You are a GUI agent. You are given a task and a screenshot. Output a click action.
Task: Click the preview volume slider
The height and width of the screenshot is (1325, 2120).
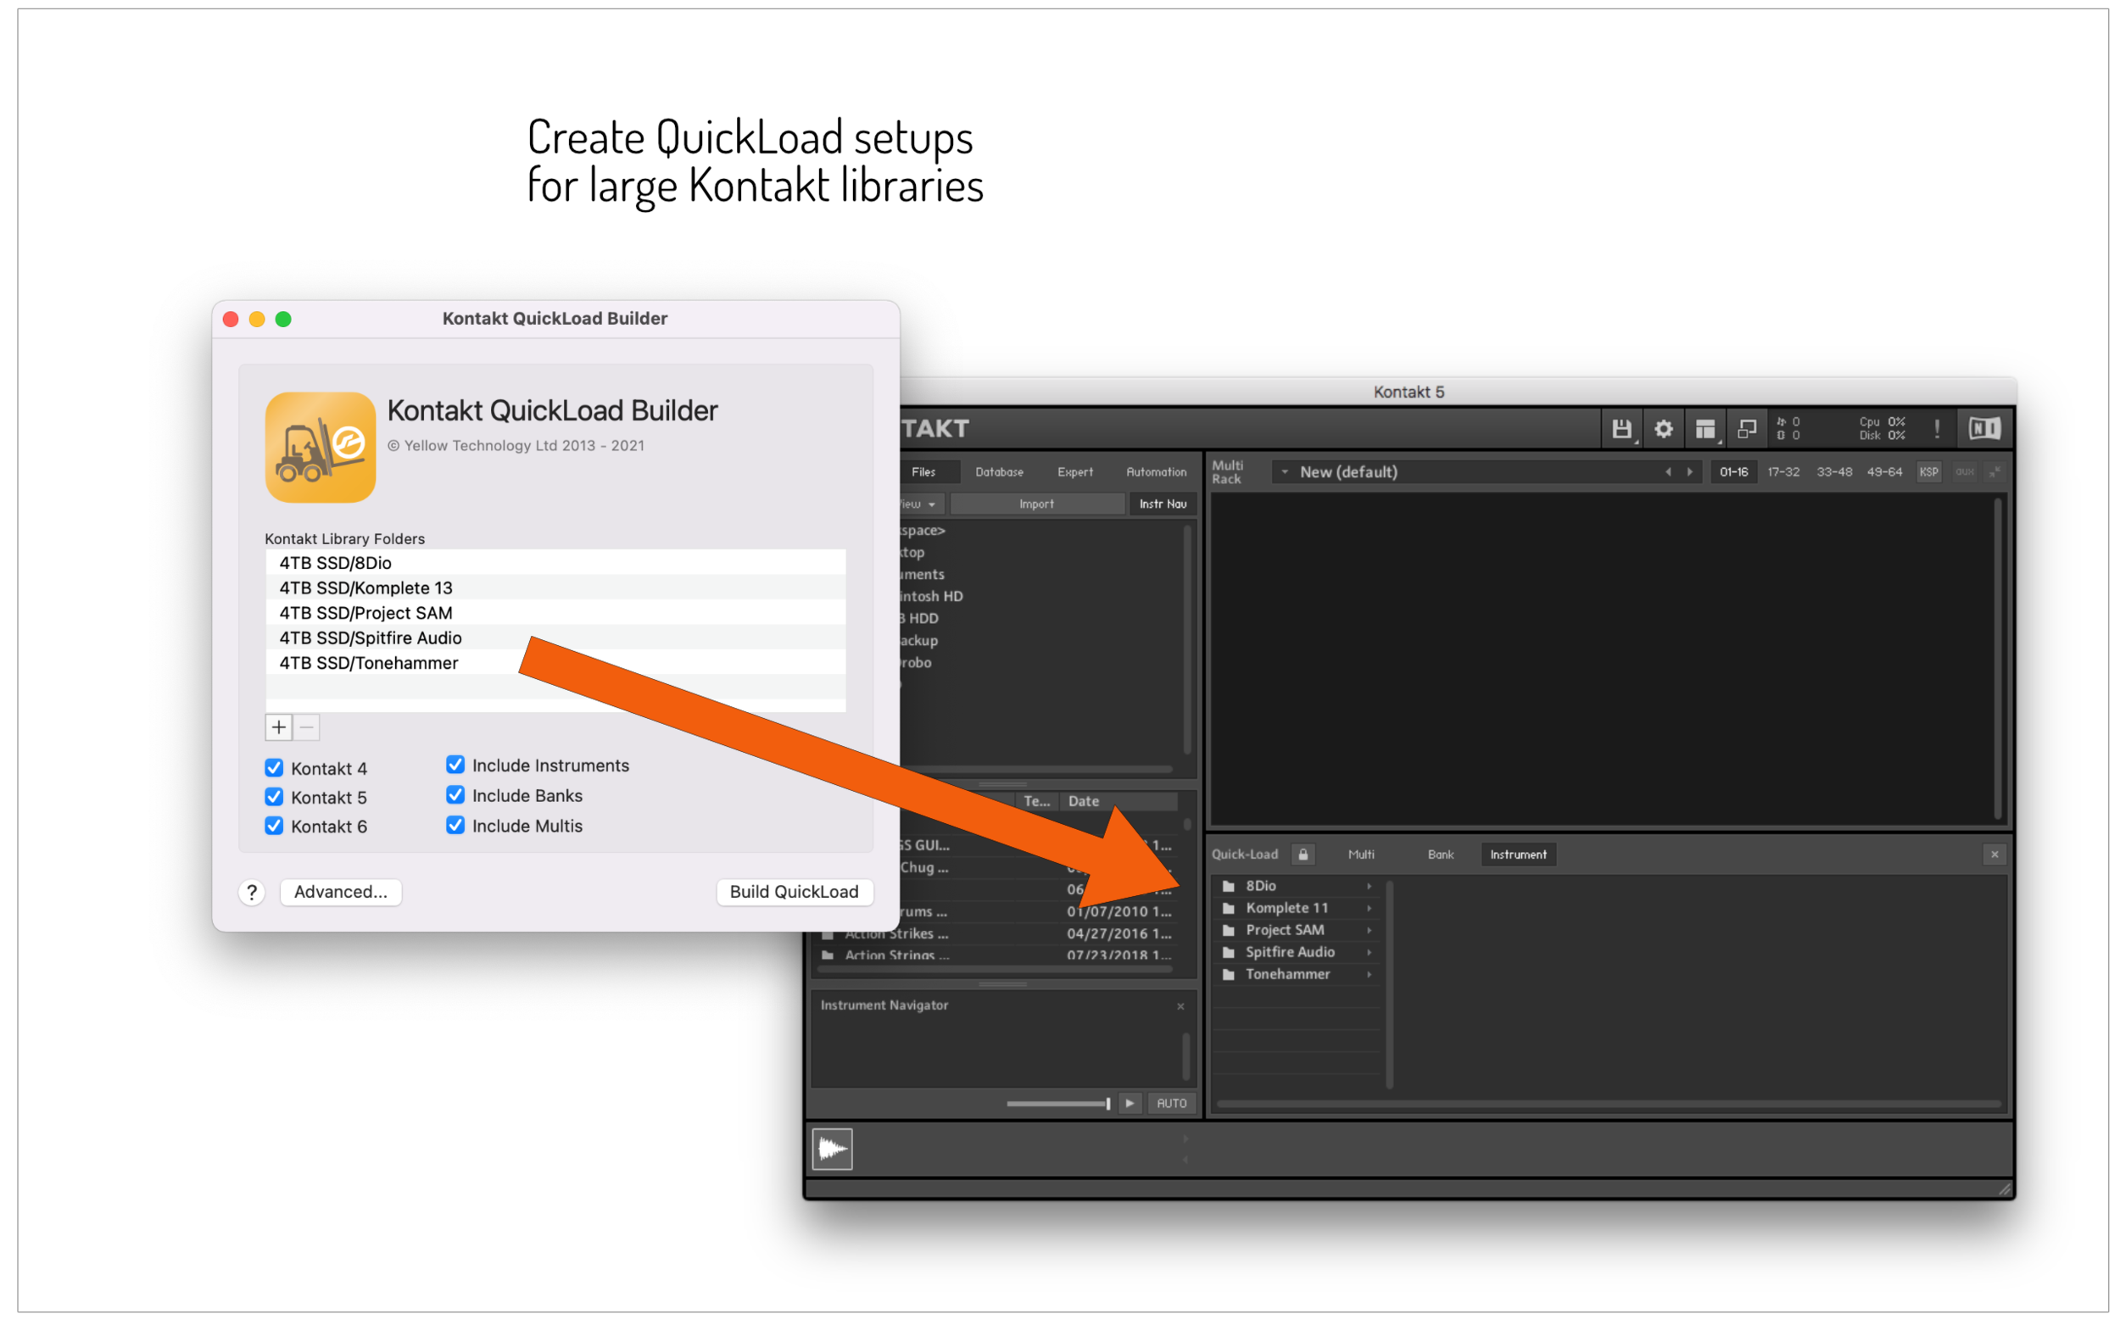coord(1057,1103)
